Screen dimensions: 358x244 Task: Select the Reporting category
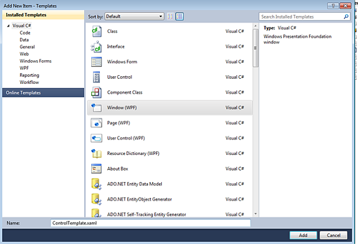pyautogui.click(x=29, y=75)
